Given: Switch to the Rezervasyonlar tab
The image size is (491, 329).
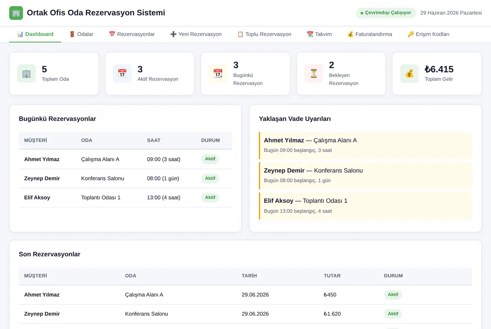Looking at the screenshot, I should coord(132,34).
